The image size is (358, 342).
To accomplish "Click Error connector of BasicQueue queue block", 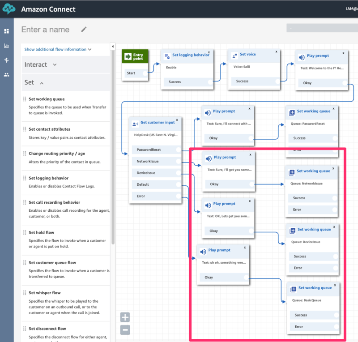I will pos(337,327).
